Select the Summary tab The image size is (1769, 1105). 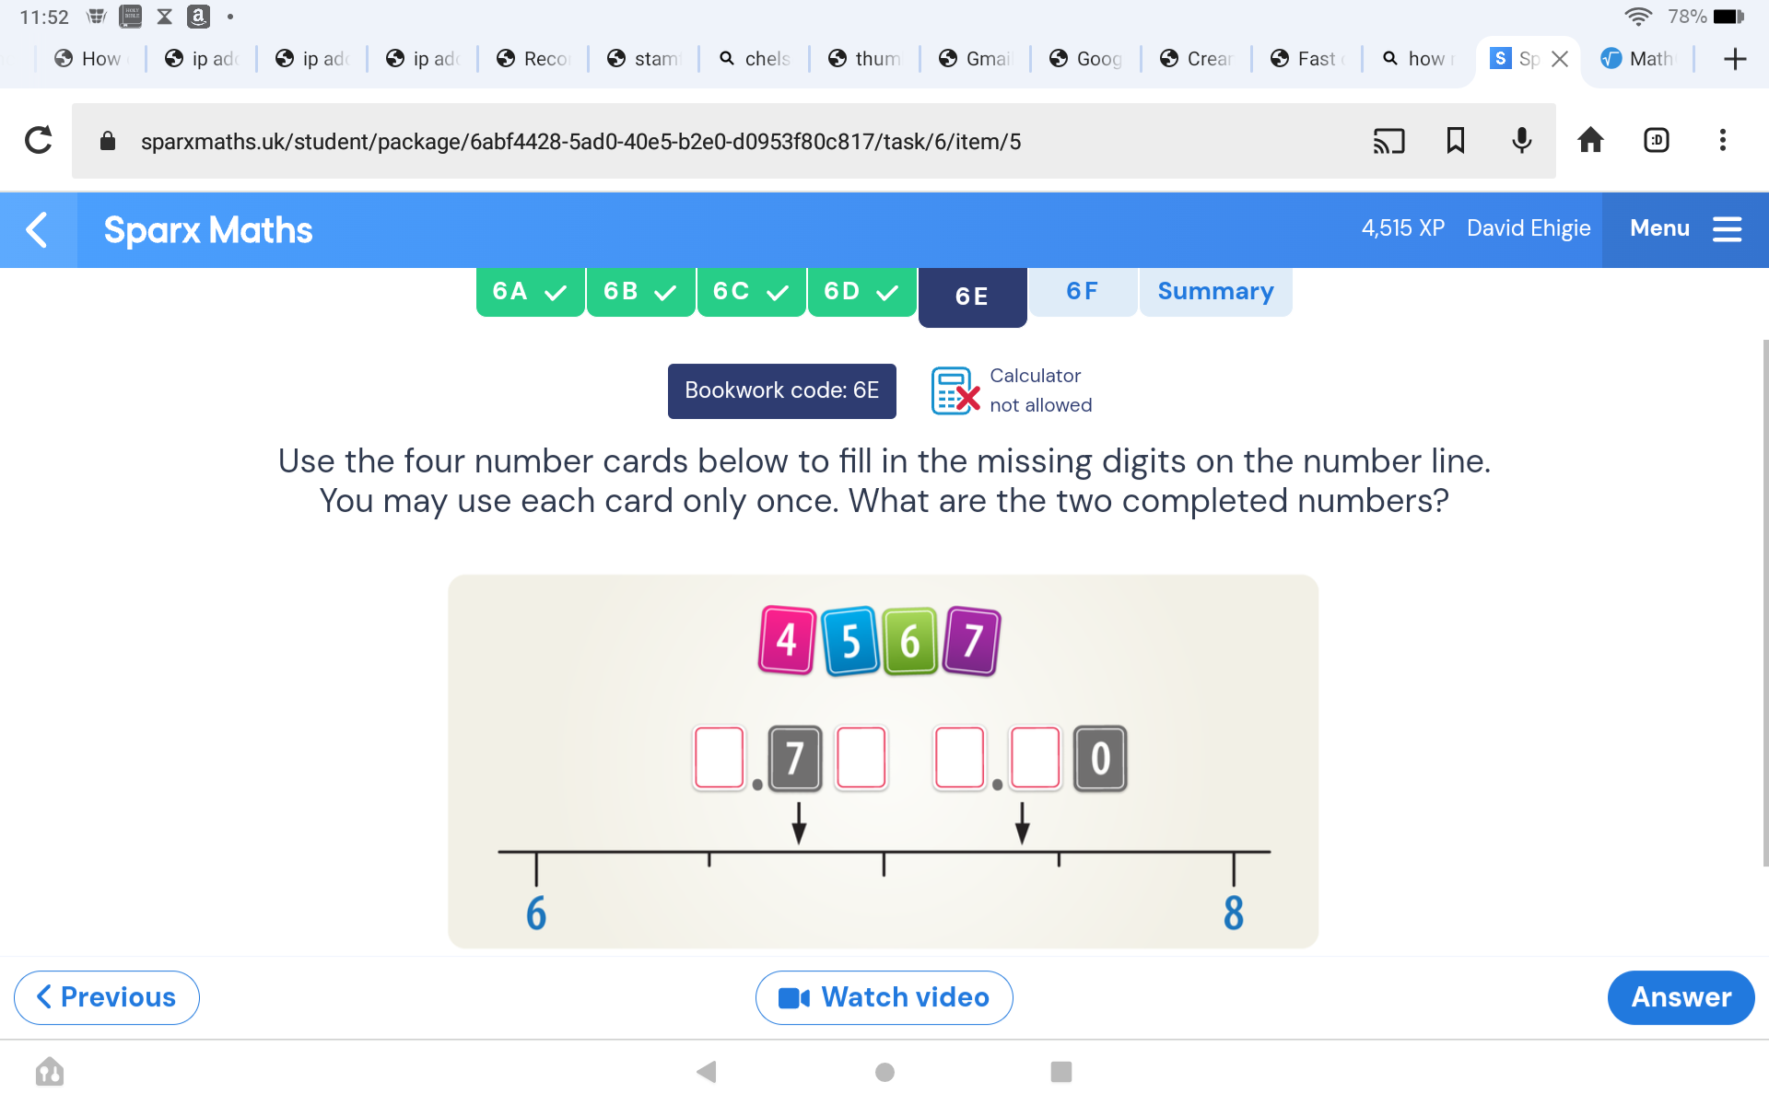pyautogui.click(x=1213, y=290)
